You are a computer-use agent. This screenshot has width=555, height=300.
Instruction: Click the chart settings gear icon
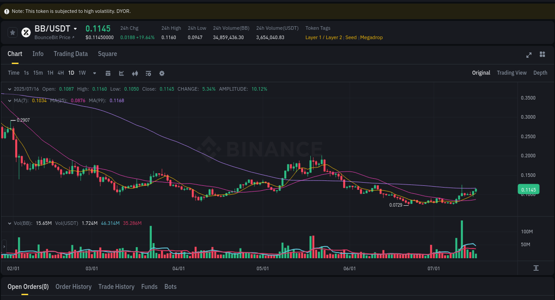tap(162, 73)
